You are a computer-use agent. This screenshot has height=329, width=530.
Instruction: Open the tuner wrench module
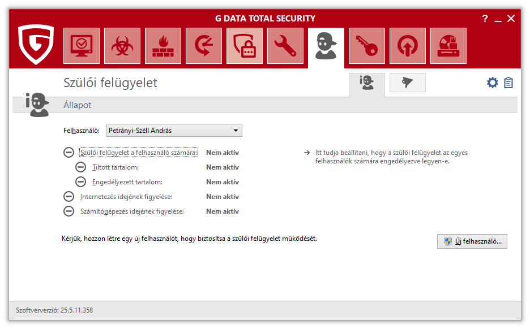click(x=285, y=46)
